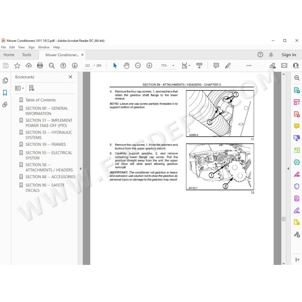Open the more tools ellipsis menu
The image size is (302, 302).
tap(249, 66)
